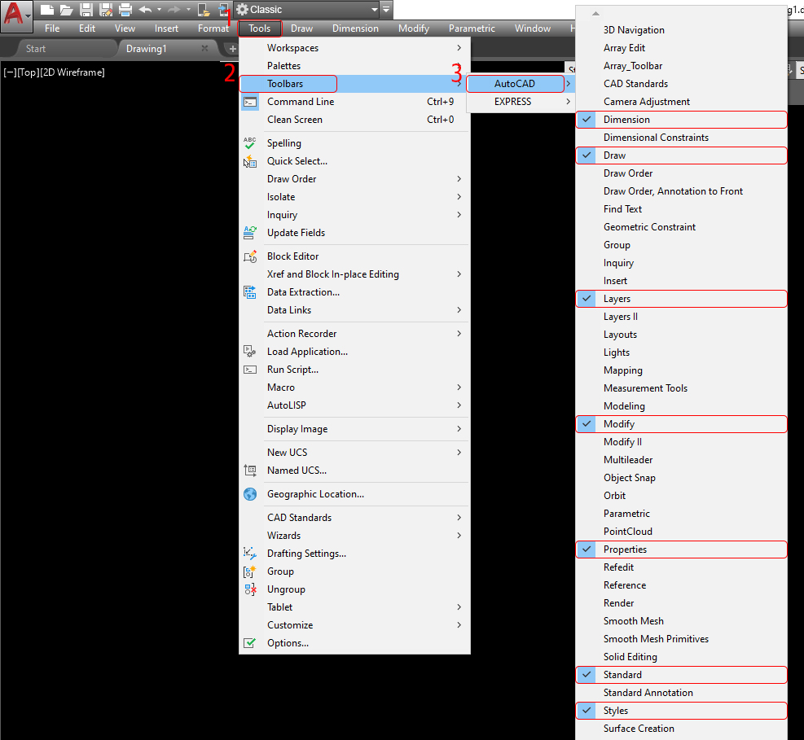Uncheck the Draw toolbar in the list
This screenshot has width=804, height=740.
pyautogui.click(x=681, y=155)
